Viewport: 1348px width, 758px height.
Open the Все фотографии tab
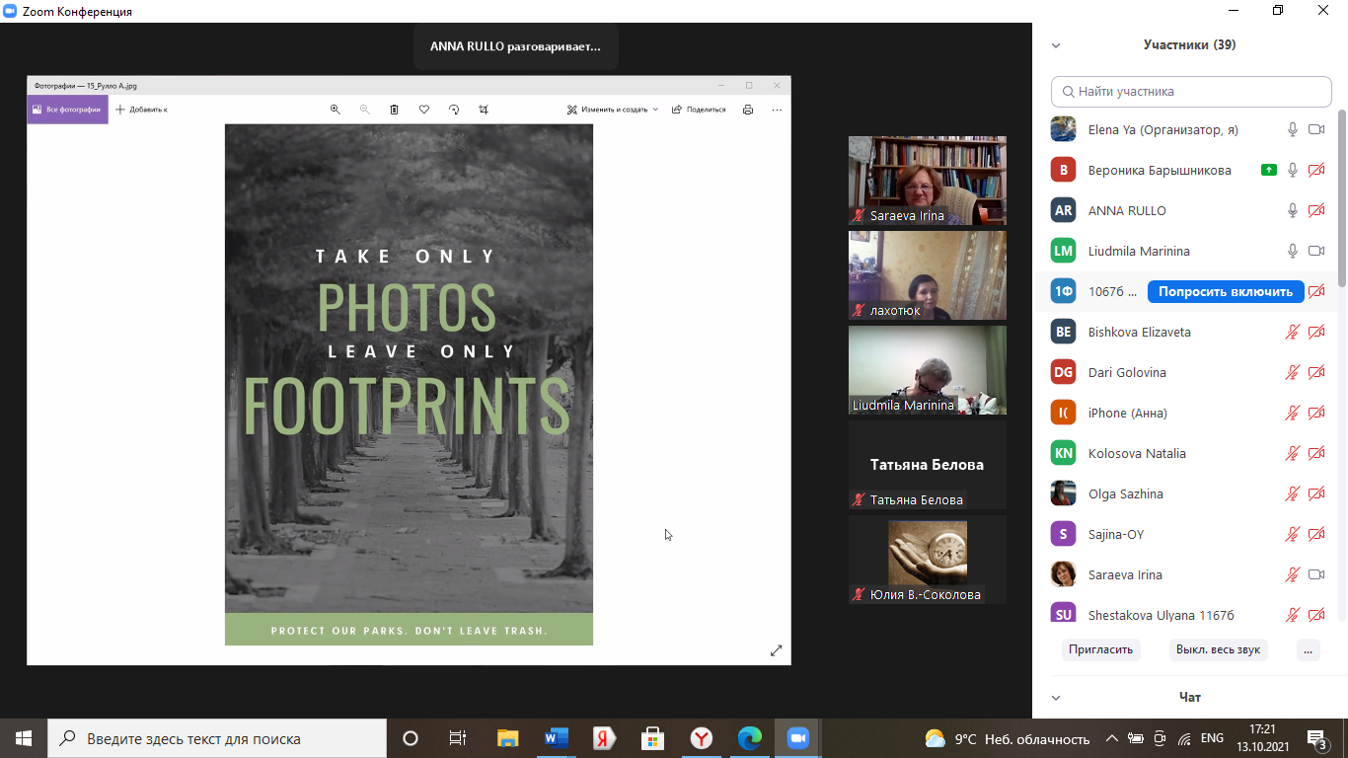point(67,110)
